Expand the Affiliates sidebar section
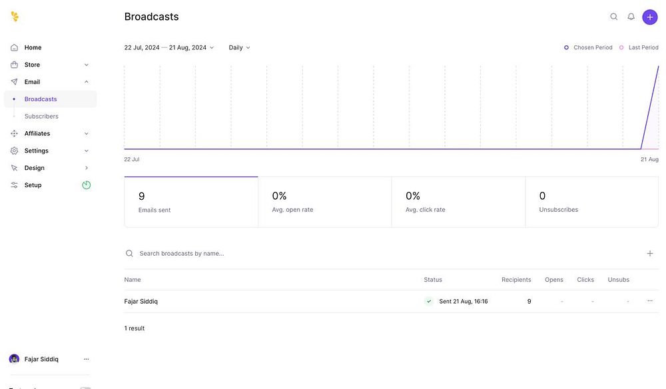The image size is (666, 389). 50,133
